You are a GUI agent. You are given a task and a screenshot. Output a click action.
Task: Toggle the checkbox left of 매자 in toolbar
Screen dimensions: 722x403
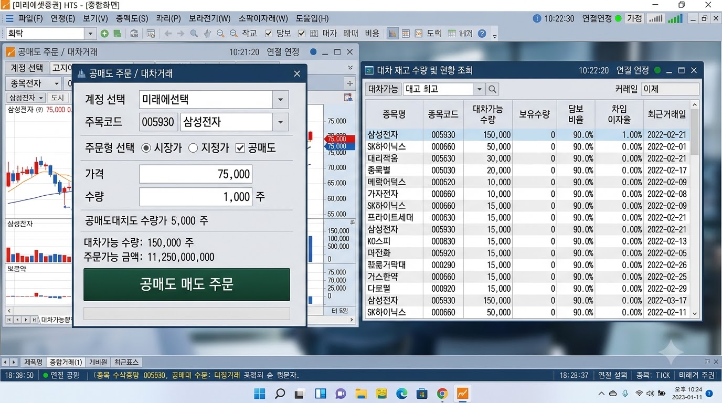coord(302,34)
